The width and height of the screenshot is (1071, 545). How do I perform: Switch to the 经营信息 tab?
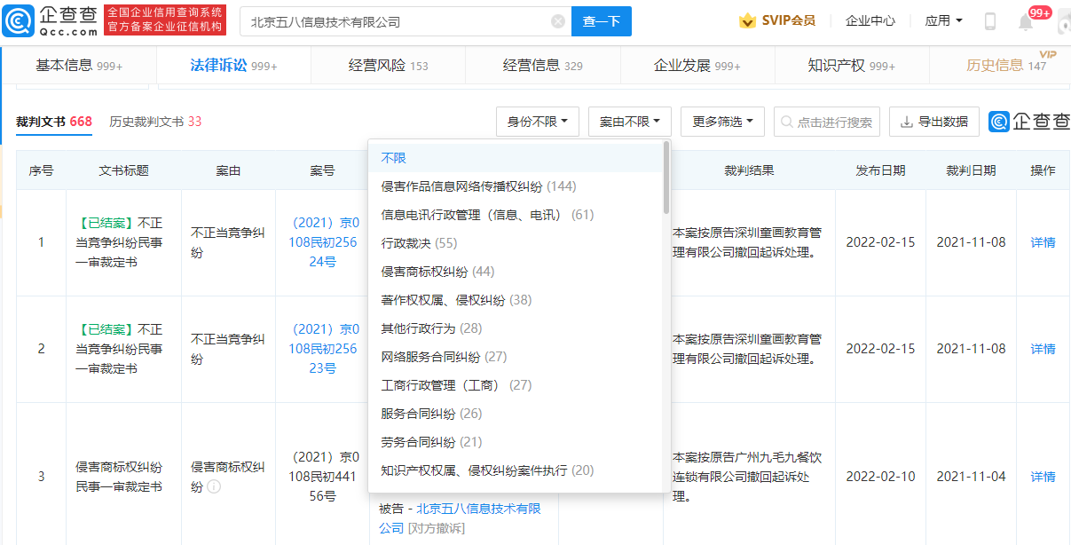point(542,66)
